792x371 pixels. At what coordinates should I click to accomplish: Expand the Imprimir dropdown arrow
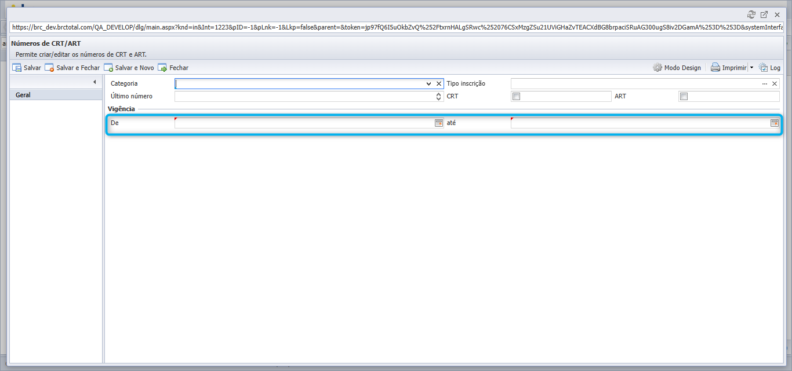tap(751, 68)
